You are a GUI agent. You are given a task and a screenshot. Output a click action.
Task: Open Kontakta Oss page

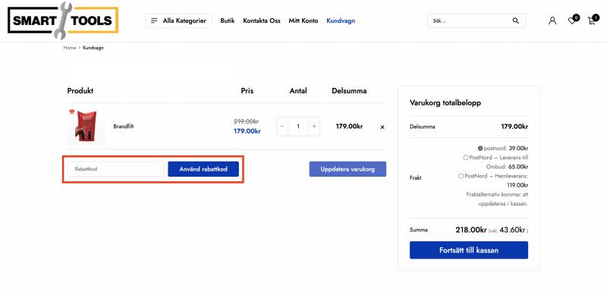[x=262, y=21]
